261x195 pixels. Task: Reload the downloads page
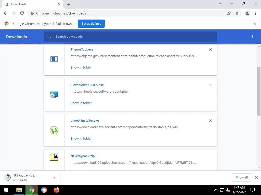pos(22,13)
